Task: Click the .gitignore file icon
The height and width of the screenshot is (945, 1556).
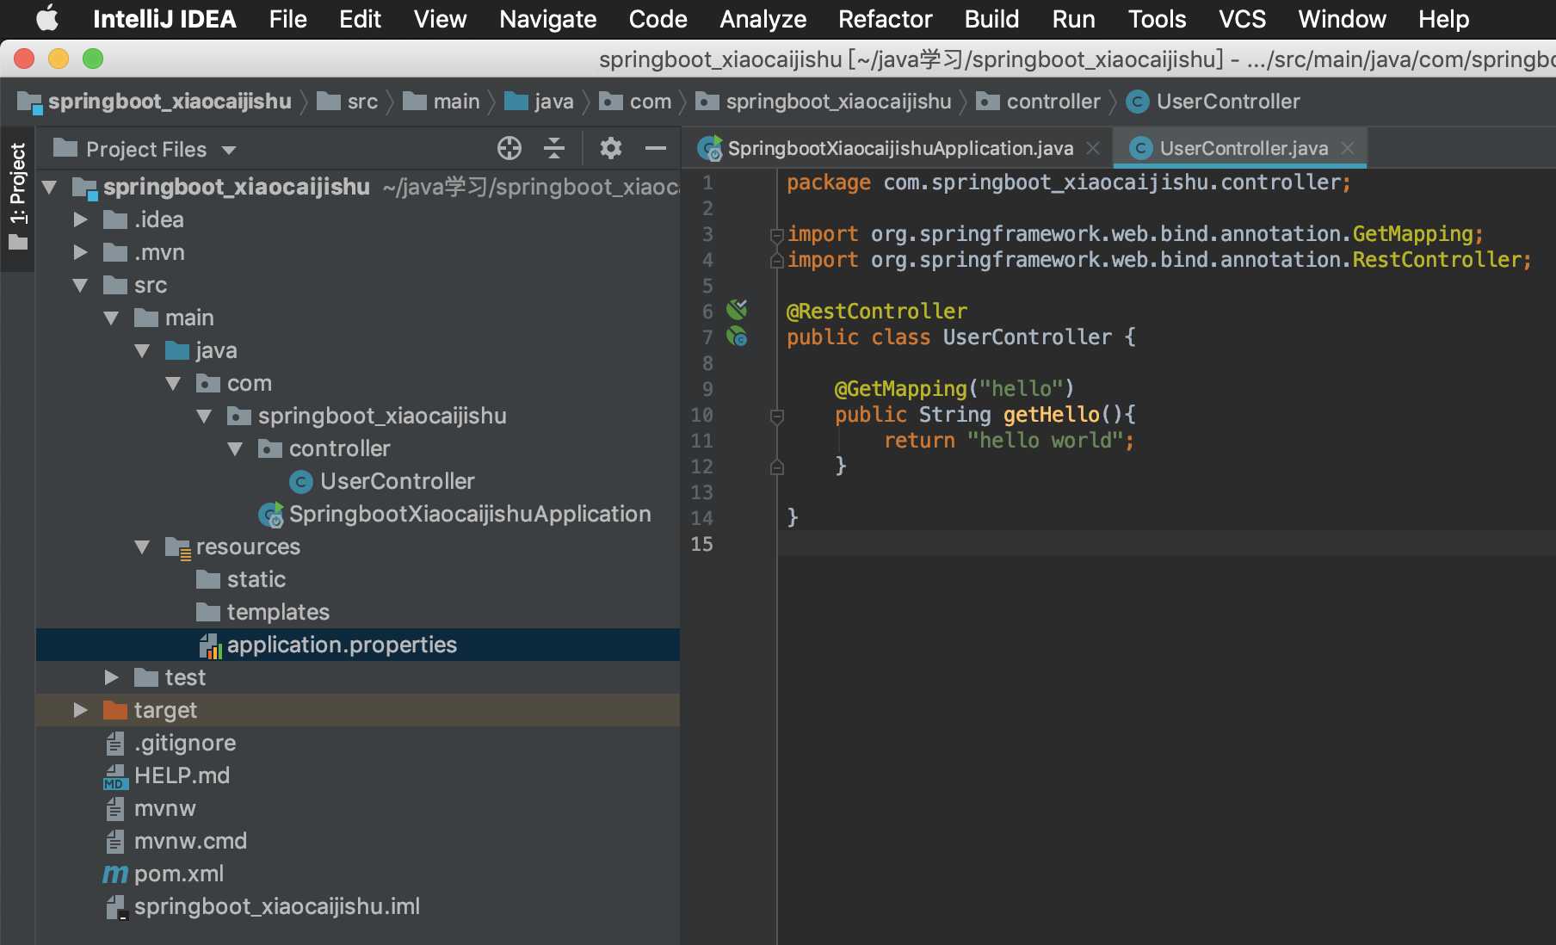Action: (115, 743)
